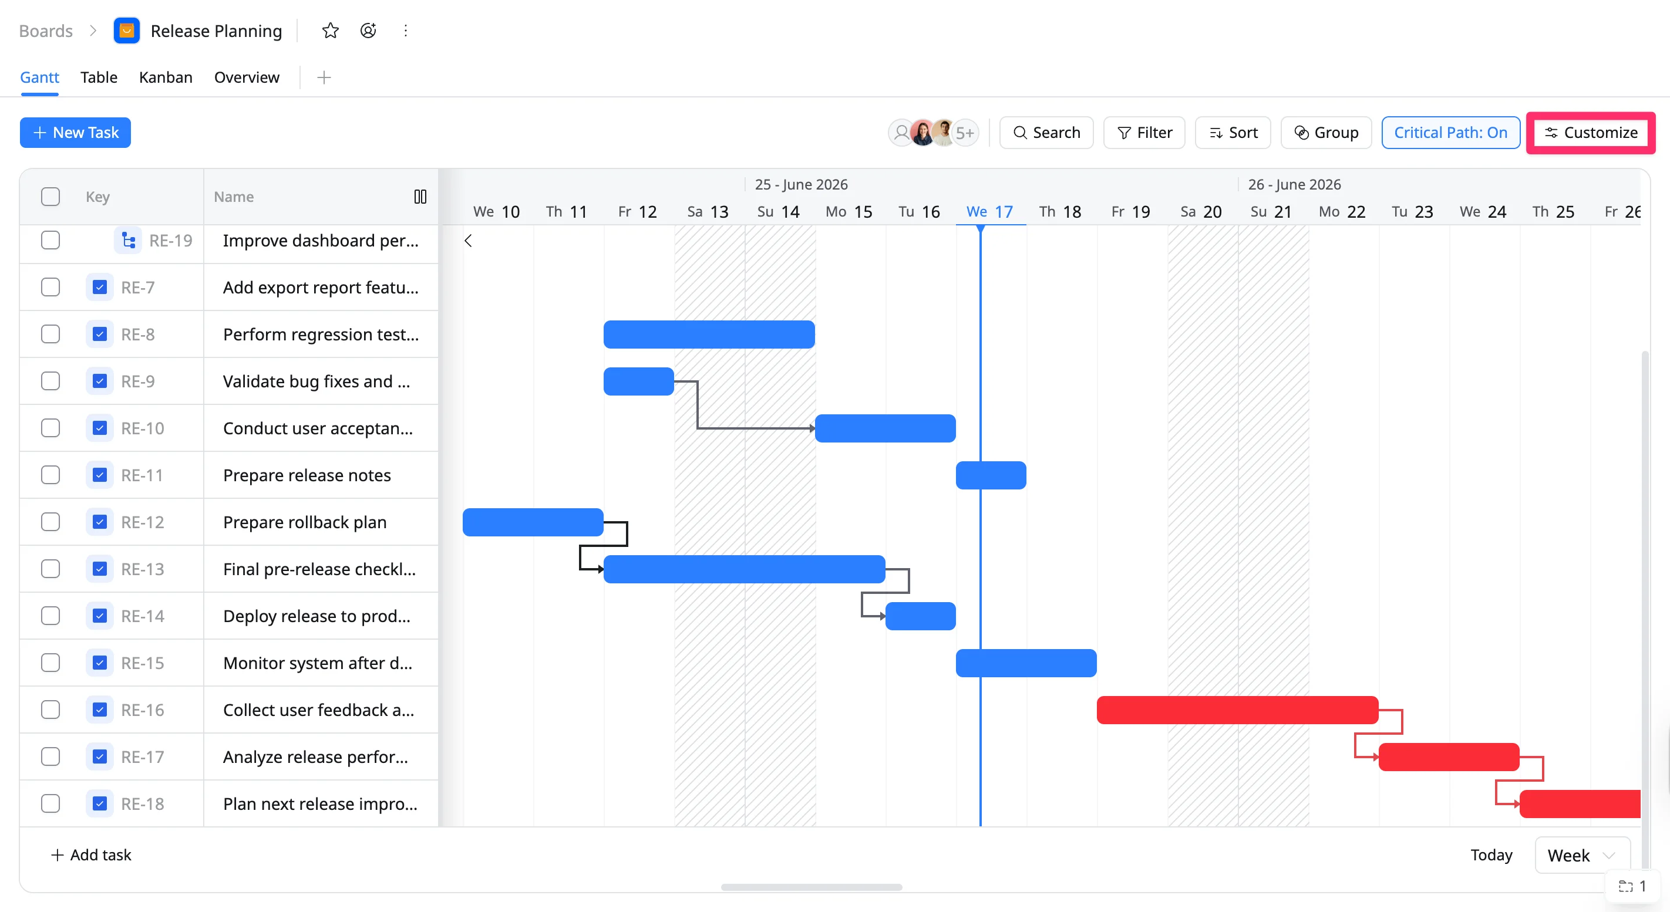Open the board members mention icon
The height and width of the screenshot is (912, 1670).
368,31
